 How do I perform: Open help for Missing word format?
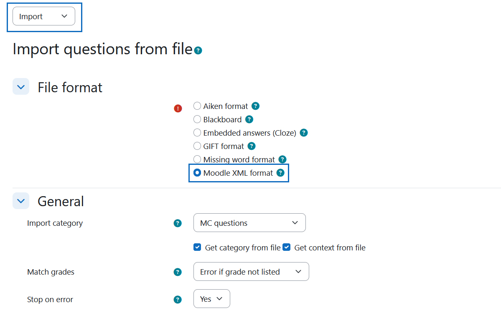pos(282,159)
